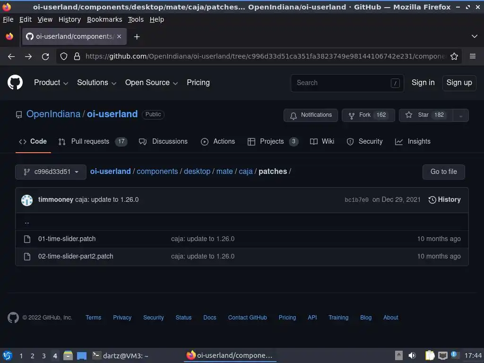The height and width of the screenshot is (363, 484).
Task: Go up with the parent directory dots
Action: point(27,222)
